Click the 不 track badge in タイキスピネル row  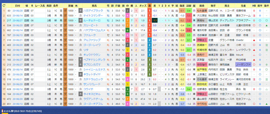[x=81, y=94]
